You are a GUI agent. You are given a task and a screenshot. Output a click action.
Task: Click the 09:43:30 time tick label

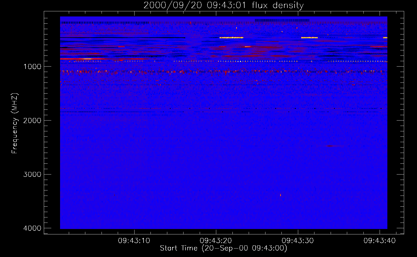pos(298,241)
